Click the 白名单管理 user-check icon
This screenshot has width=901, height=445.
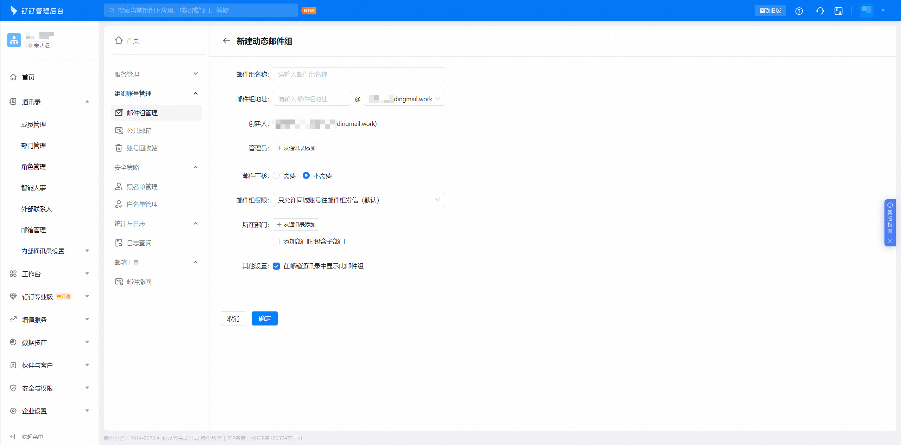(119, 204)
